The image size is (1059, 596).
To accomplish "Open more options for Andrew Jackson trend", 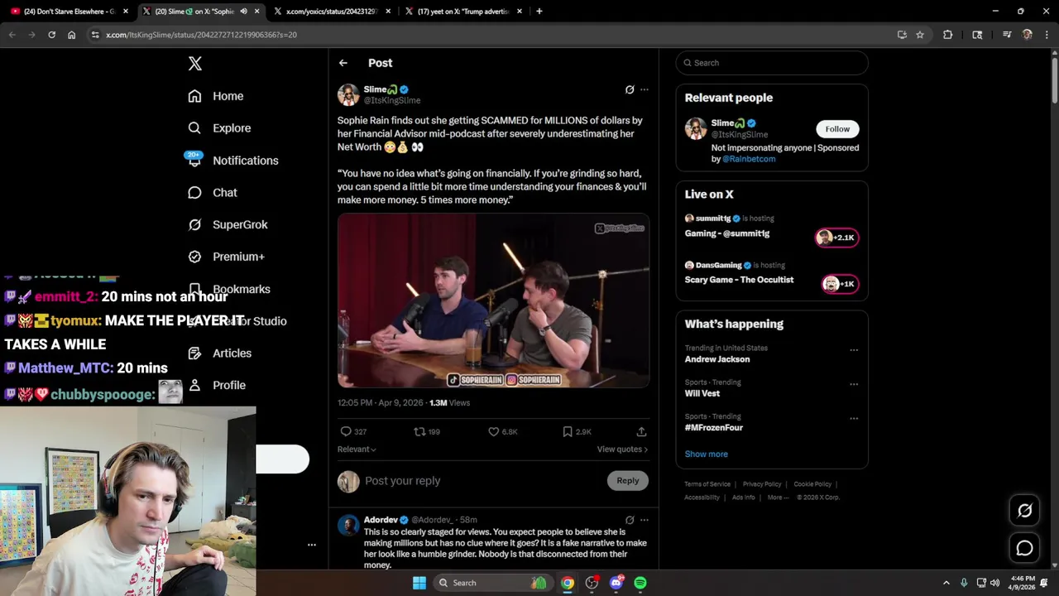I will click(854, 350).
